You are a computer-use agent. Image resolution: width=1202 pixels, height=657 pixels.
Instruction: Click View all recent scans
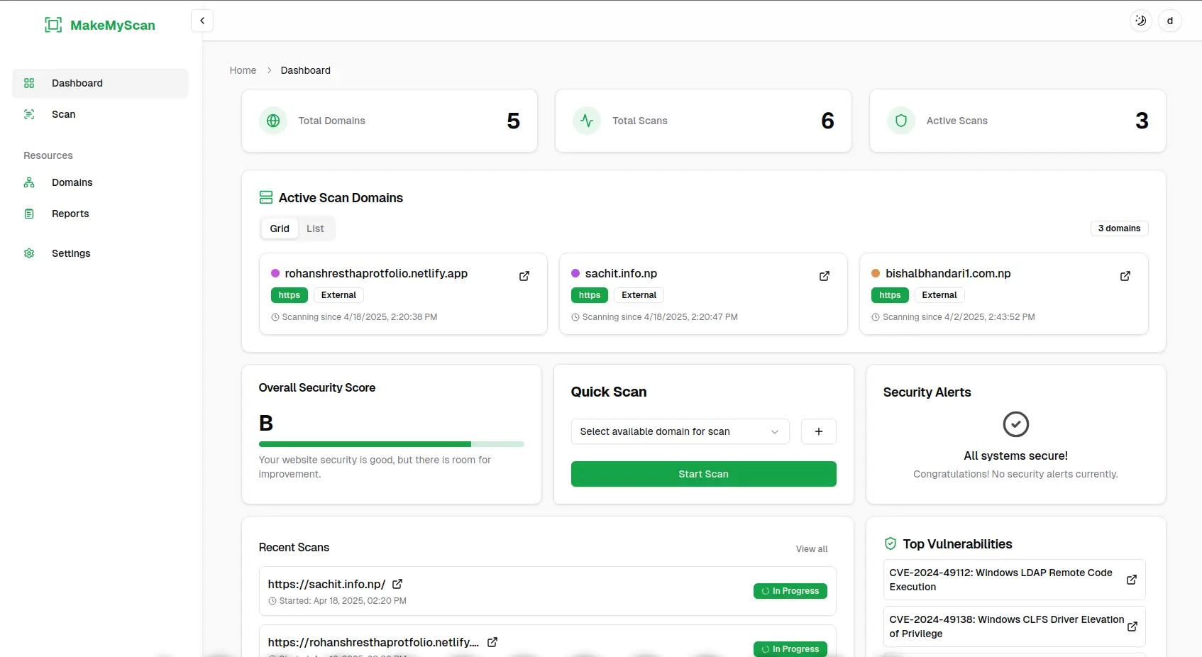coord(811,548)
